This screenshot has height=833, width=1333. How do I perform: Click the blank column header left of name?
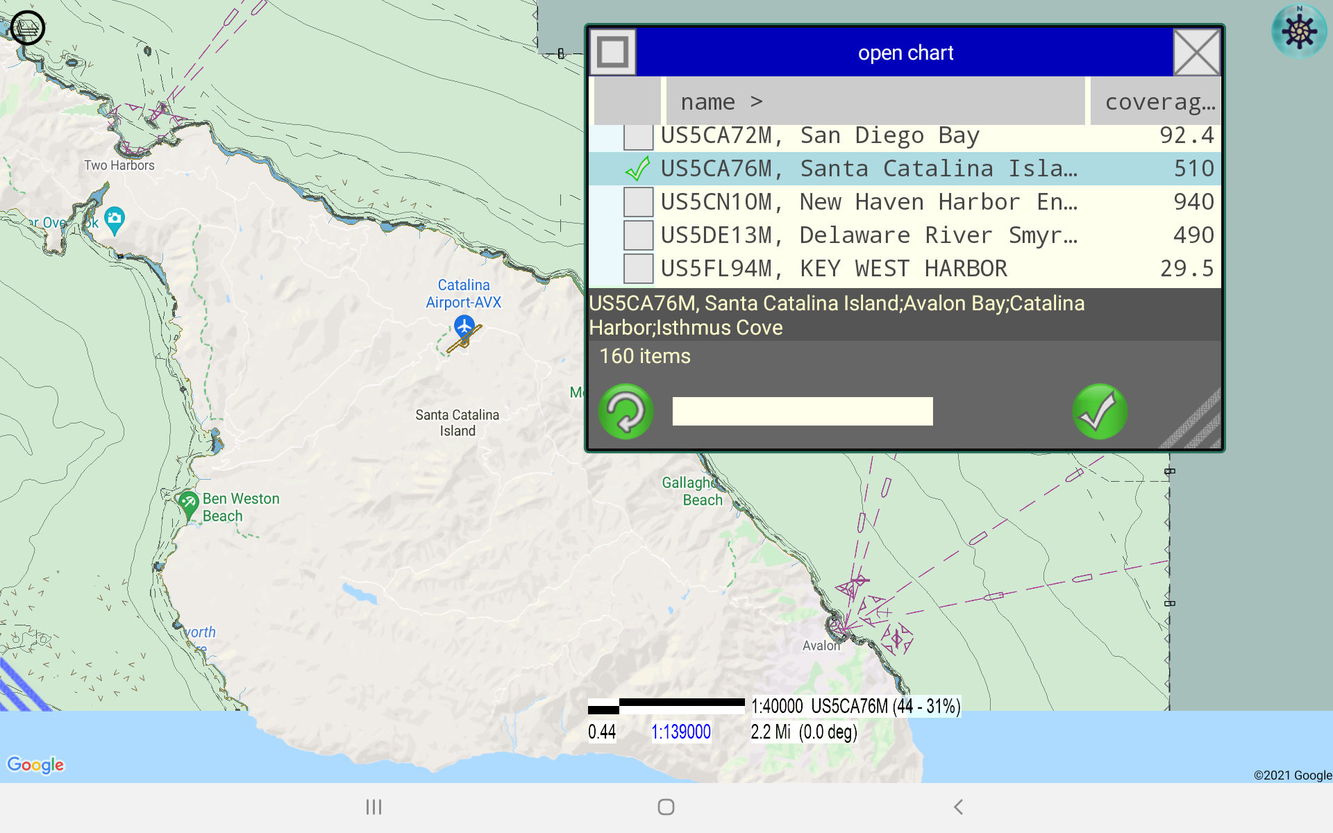pyautogui.click(x=627, y=101)
